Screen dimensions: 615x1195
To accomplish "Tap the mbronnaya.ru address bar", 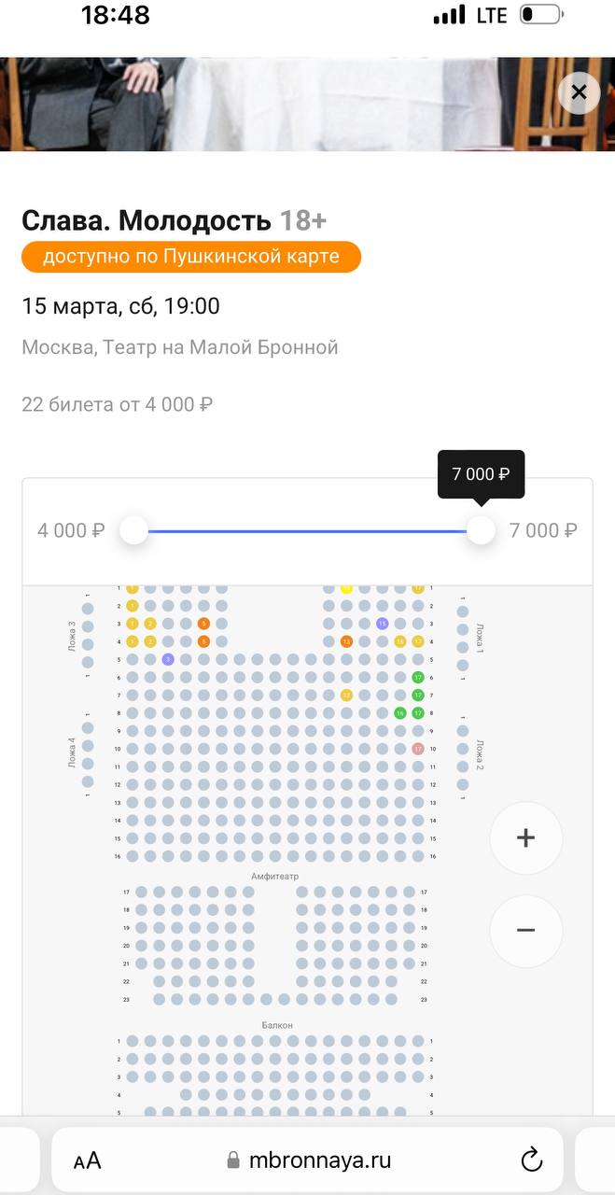I will coord(308,1160).
